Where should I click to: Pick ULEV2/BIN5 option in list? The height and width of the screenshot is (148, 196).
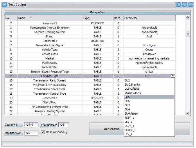coord(132,89)
